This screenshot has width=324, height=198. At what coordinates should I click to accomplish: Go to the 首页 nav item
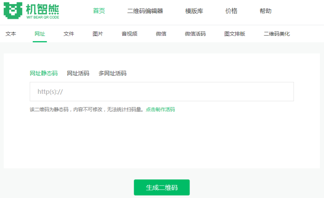[x=99, y=11]
